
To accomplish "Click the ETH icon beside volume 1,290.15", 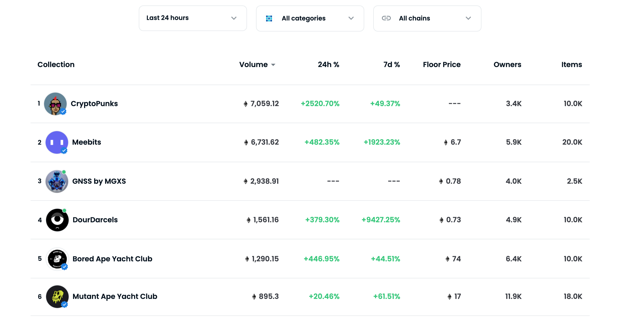I will point(247,259).
